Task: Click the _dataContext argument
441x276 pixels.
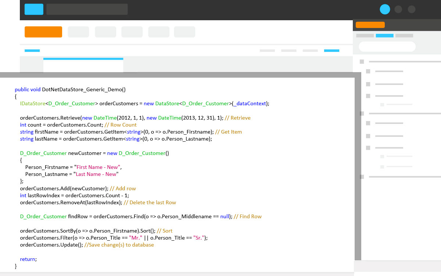Action: [x=250, y=103]
